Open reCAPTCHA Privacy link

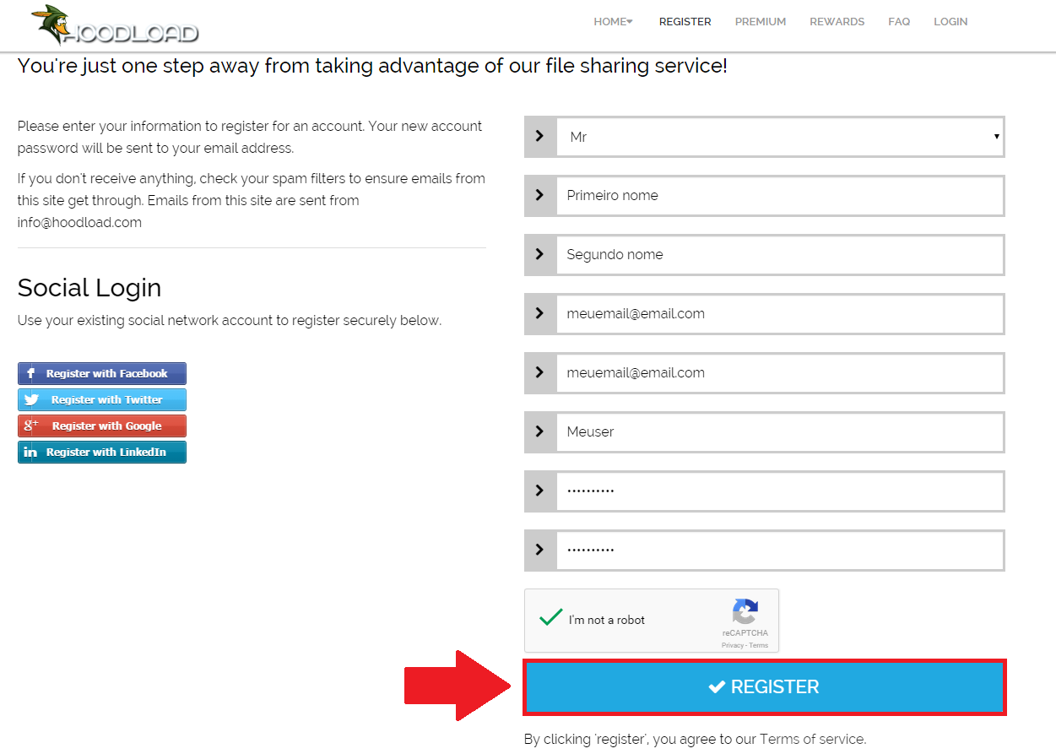point(732,645)
